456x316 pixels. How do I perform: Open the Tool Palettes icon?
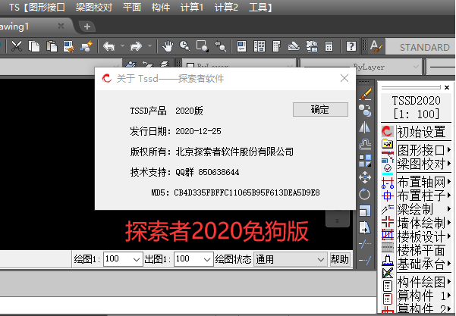[277, 46]
